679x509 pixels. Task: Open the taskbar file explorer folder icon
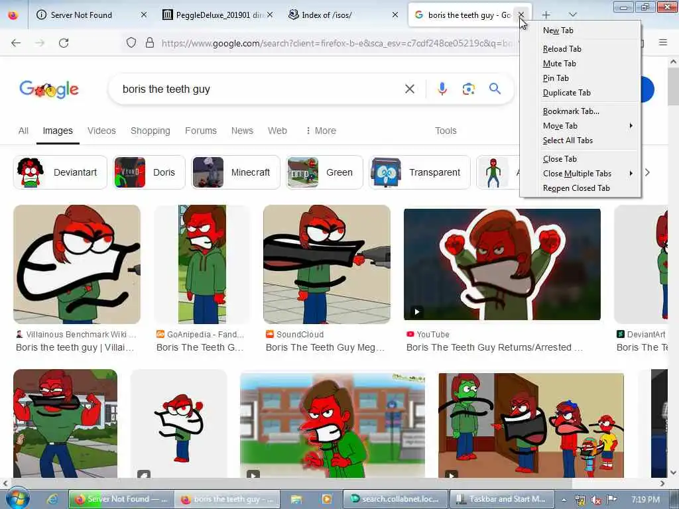coord(296,499)
